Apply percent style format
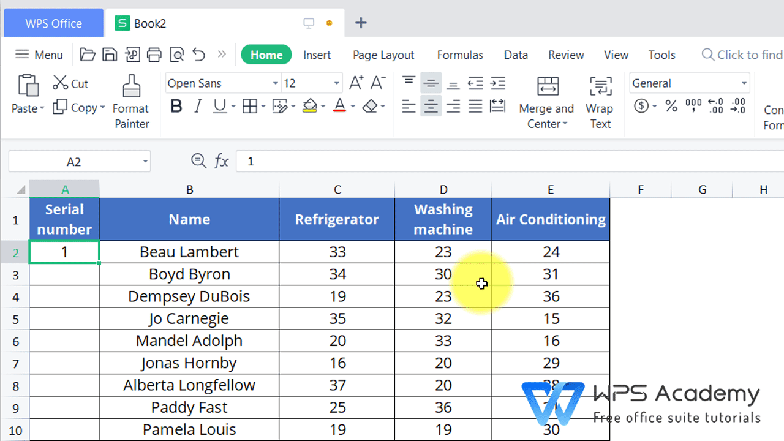 tap(671, 107)
